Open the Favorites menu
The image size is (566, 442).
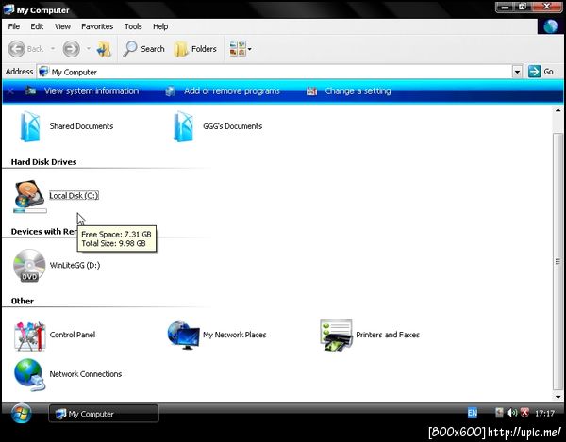tap(97, 26)
